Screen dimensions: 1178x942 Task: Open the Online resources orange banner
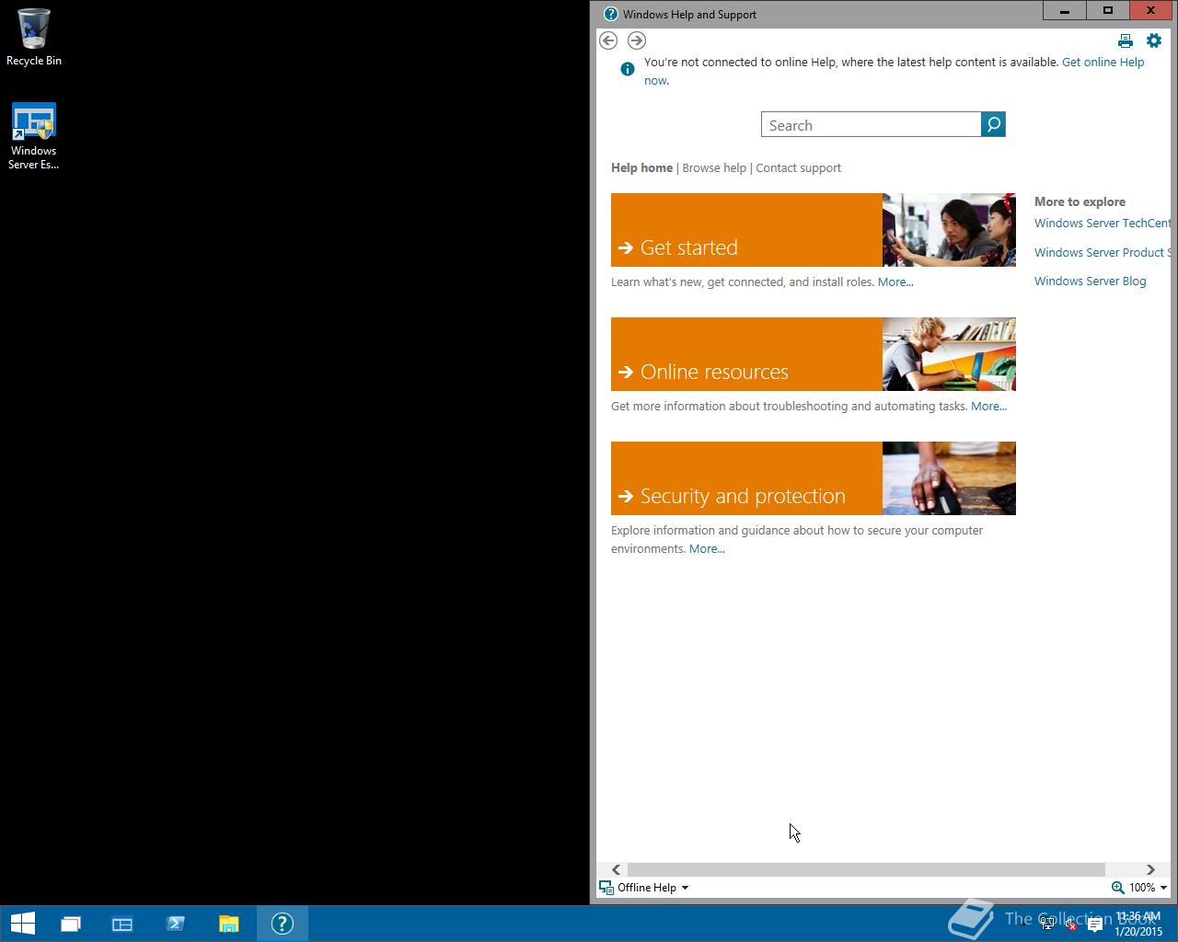point(746,354)
